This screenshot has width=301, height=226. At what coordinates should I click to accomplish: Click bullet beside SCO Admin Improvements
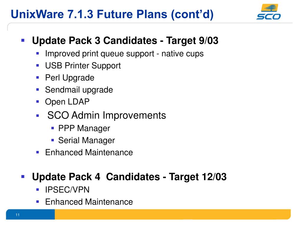(x=38, y=116)
